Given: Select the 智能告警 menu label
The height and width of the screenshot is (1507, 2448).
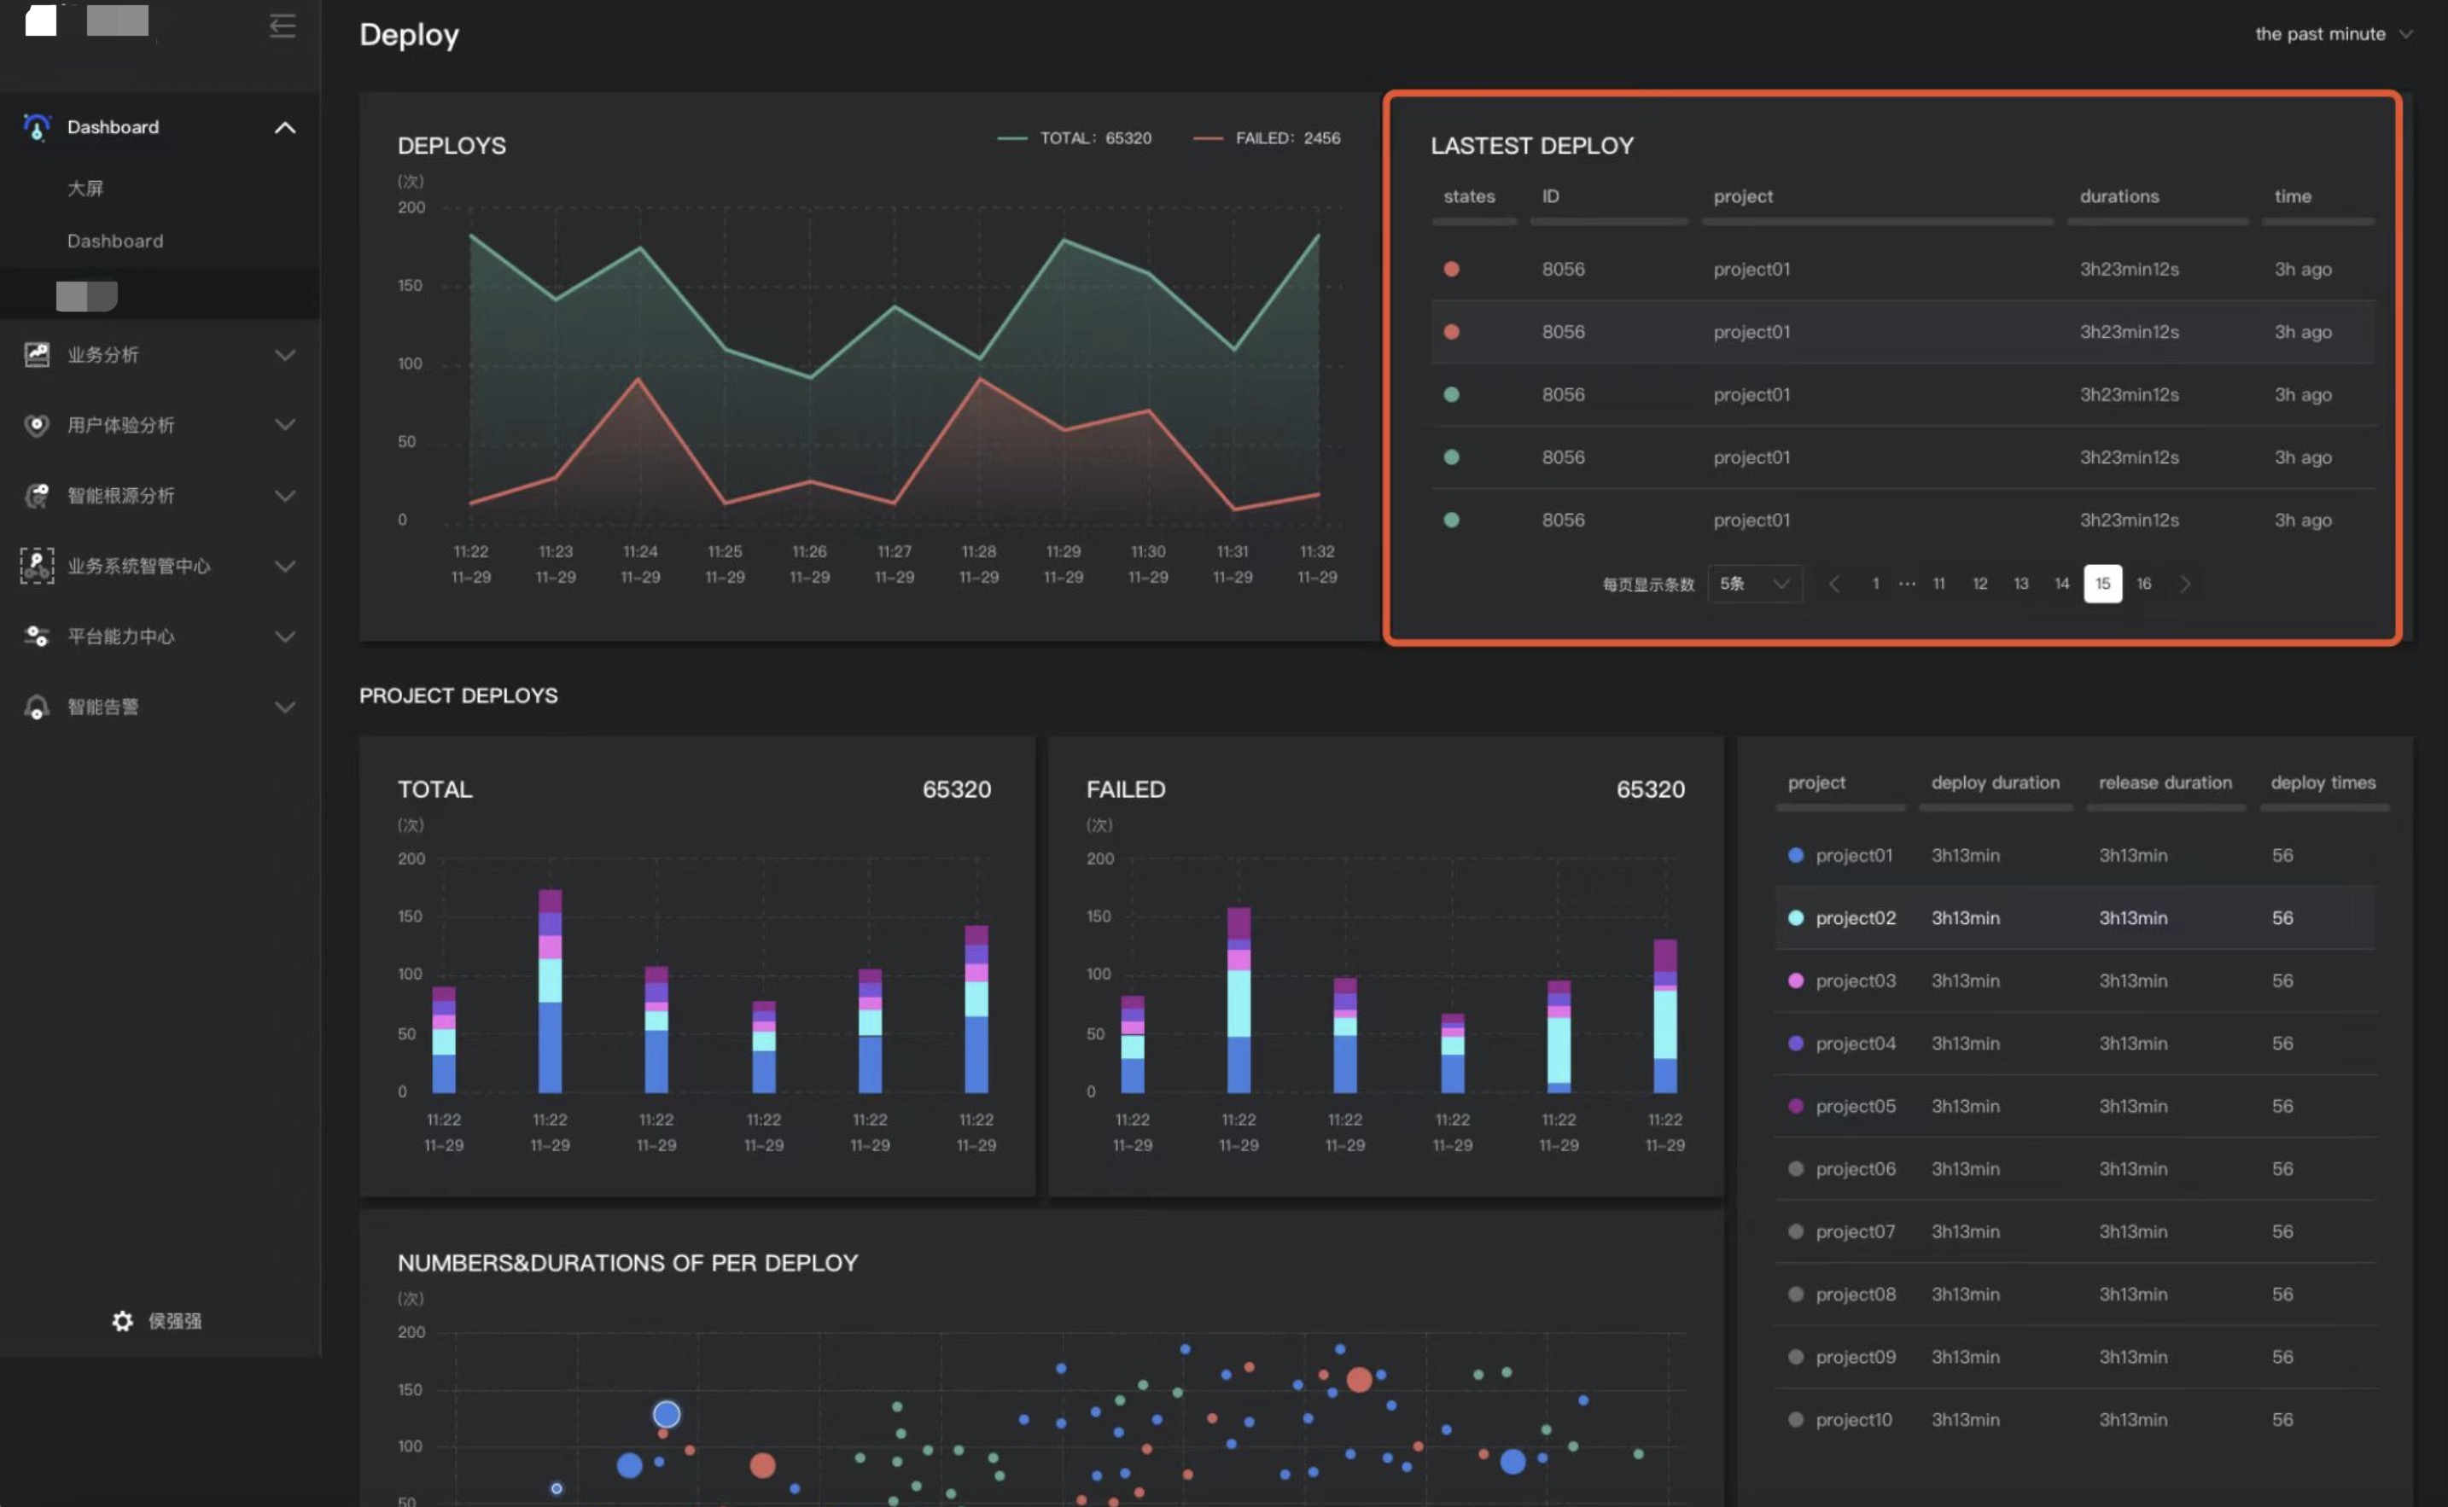Looking at the screenshot, I should tap(102, 707).
